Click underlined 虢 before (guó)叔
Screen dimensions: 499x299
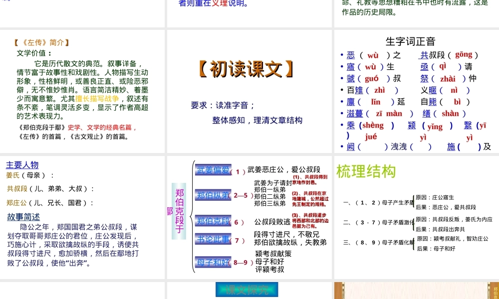click(x=351, y=78)
